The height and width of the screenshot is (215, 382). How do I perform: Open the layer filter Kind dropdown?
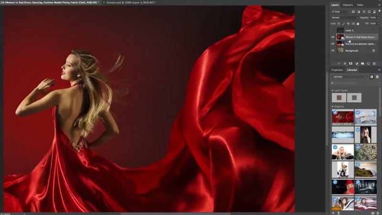pyautogui.click(x=340, y=11)
